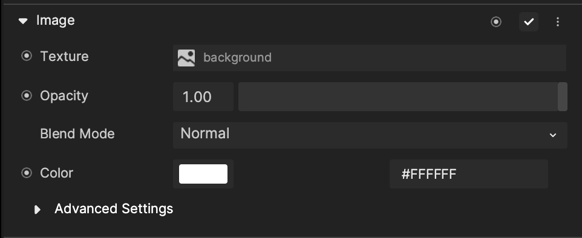Toggle the Texture property keyframe dot

coord(27,56)
